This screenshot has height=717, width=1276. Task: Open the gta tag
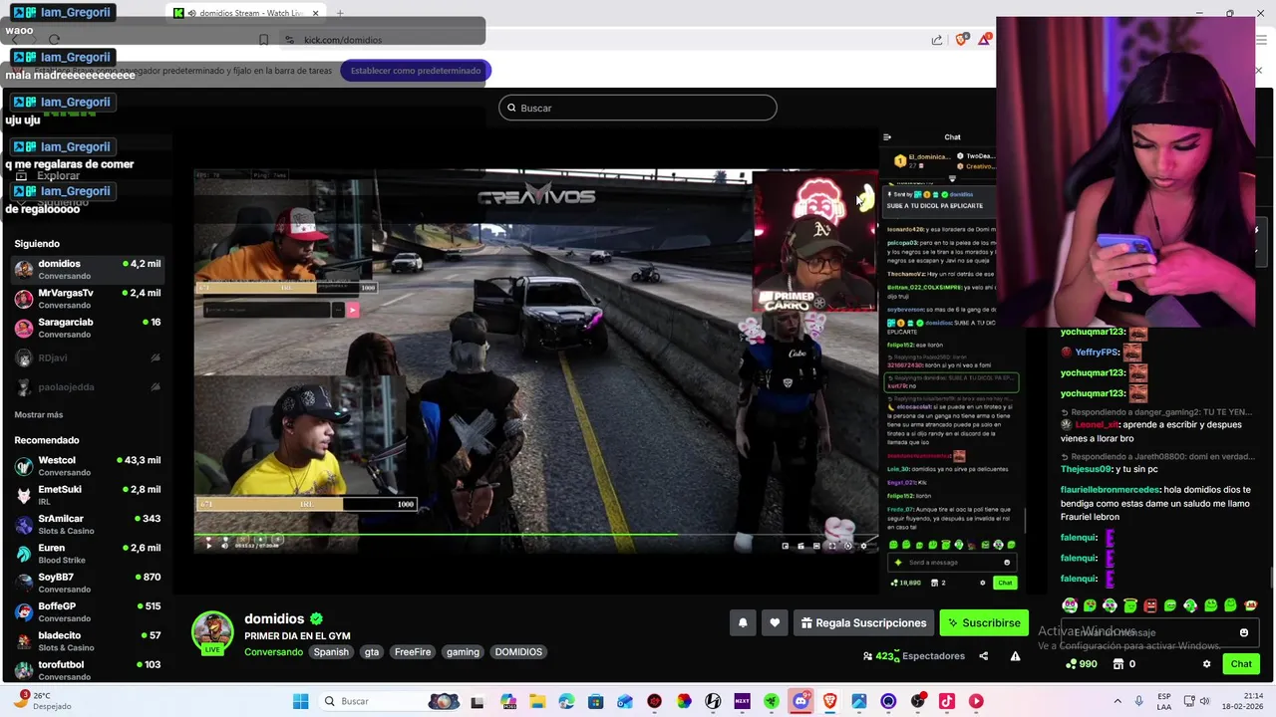pos(372,652)
